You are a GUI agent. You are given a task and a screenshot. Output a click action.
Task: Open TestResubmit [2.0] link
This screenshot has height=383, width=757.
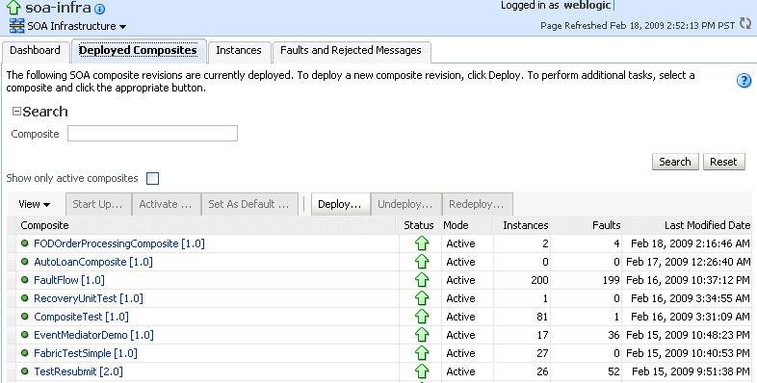[x=78, y=371]
